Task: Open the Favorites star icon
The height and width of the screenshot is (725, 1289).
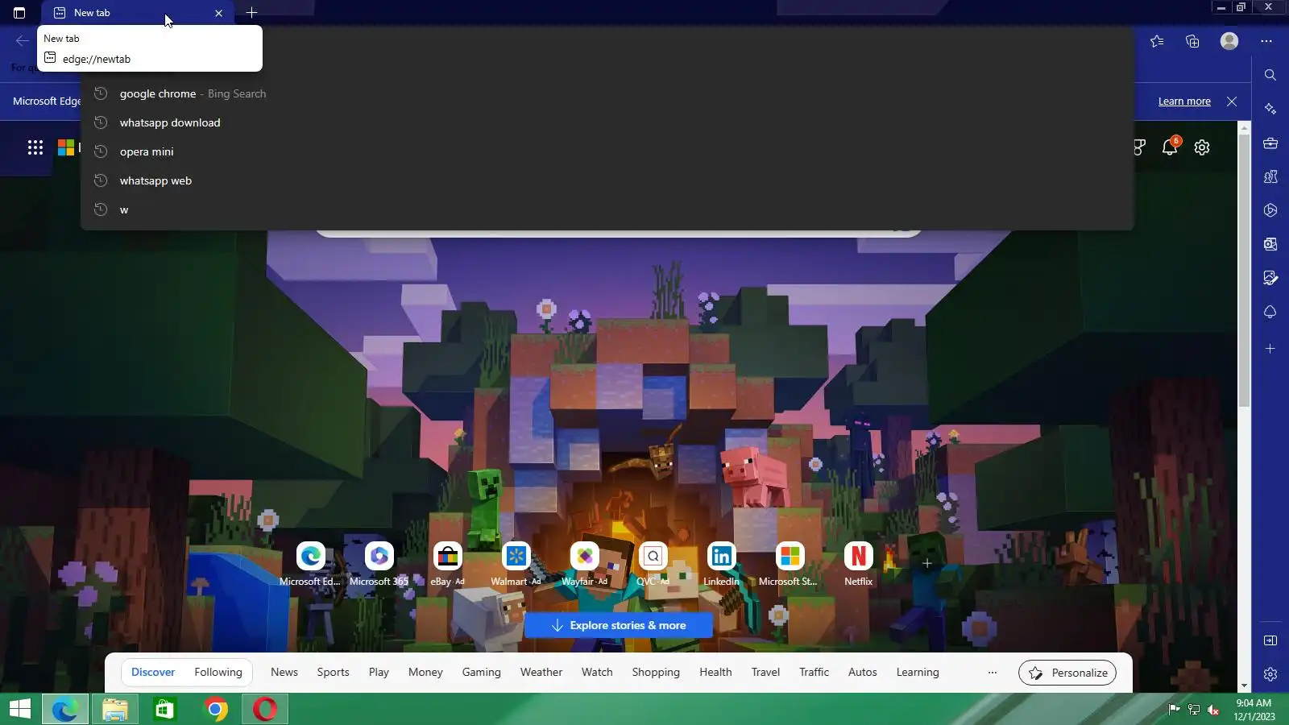Action: tap(1157, 41)
